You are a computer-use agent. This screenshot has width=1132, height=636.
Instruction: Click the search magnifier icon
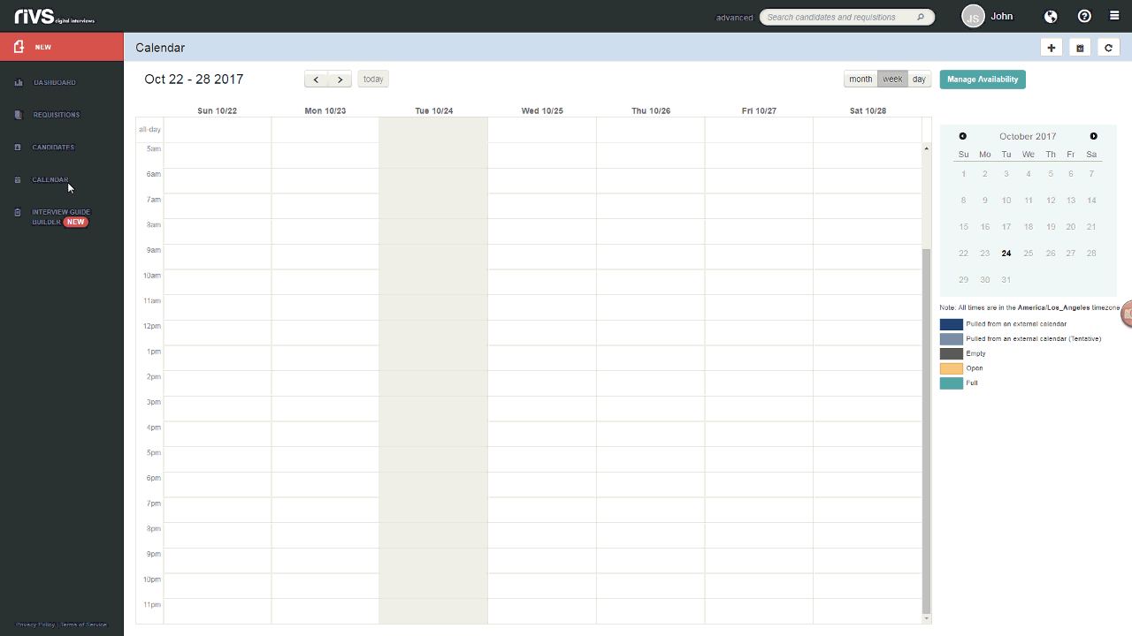pyautogui.click(x=921, y=17)
